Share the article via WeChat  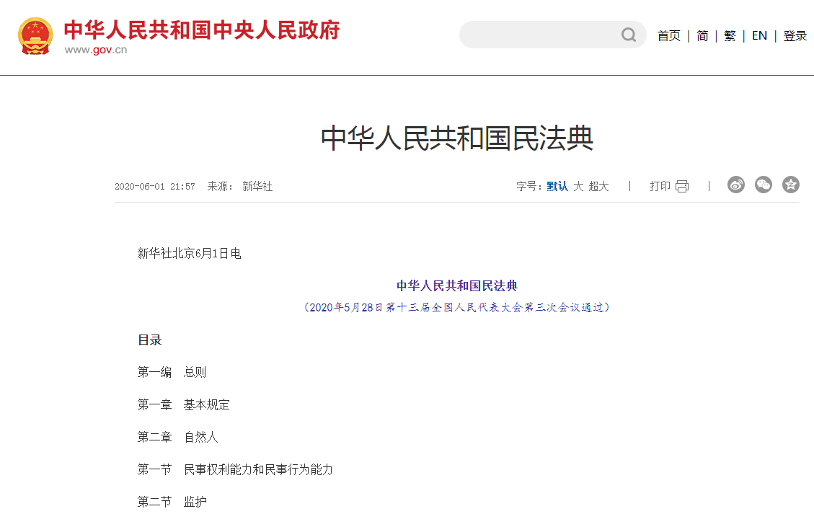[763, 185]
